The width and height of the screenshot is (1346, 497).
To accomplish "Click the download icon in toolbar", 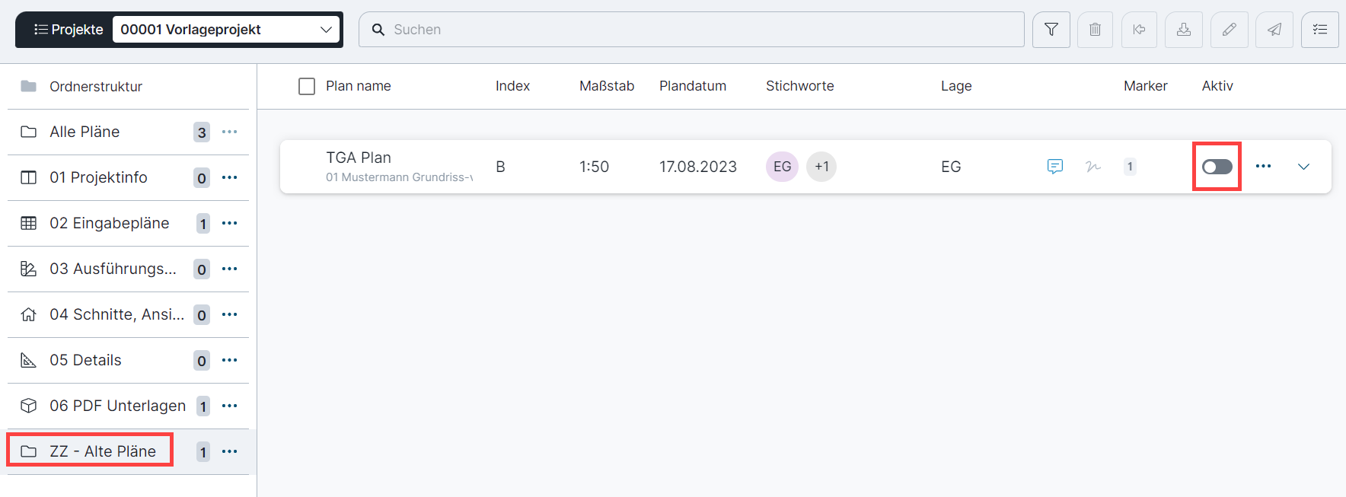I will (1184, 30).
